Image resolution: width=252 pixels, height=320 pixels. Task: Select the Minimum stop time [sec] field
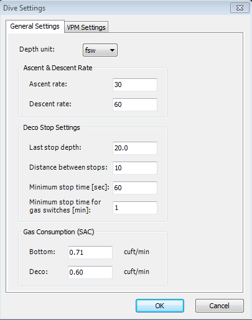point(135,188)
